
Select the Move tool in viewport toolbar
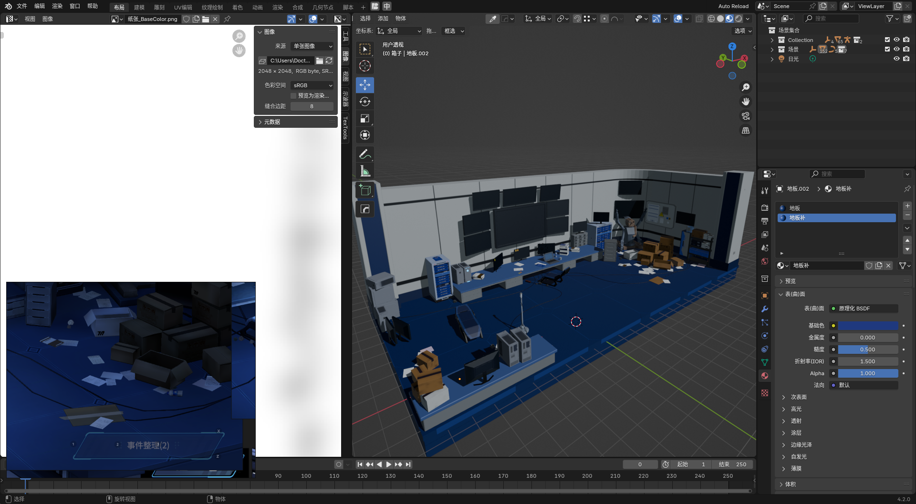click(365, 85)
